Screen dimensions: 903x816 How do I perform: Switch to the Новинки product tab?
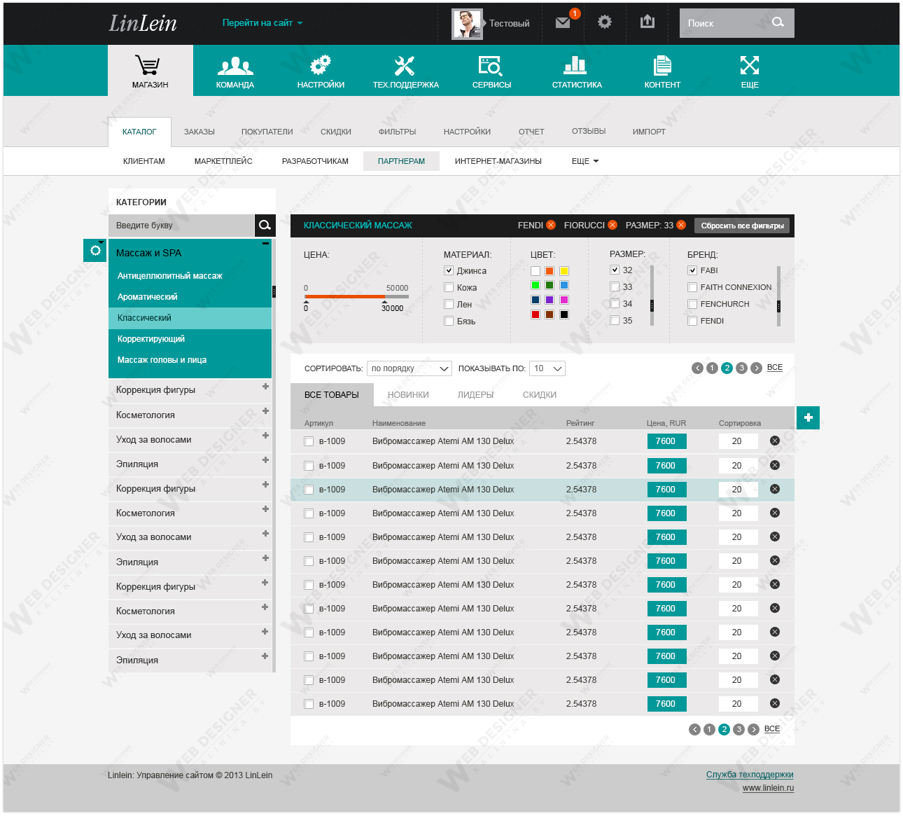coord(408,395)
